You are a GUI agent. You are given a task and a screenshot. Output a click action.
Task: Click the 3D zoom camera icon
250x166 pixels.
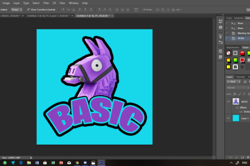[x=178, y=10]
